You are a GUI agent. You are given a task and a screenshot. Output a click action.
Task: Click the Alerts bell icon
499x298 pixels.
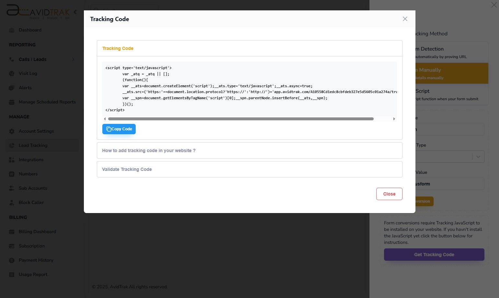(x=12, y=88)
